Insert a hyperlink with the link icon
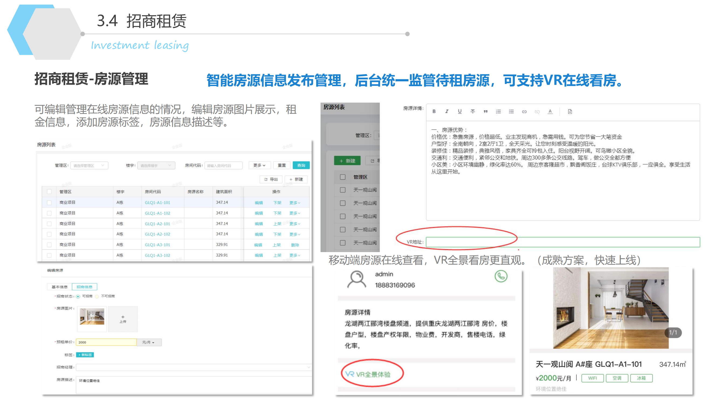The width and height of the screenshot is (719, 404). 524,112
